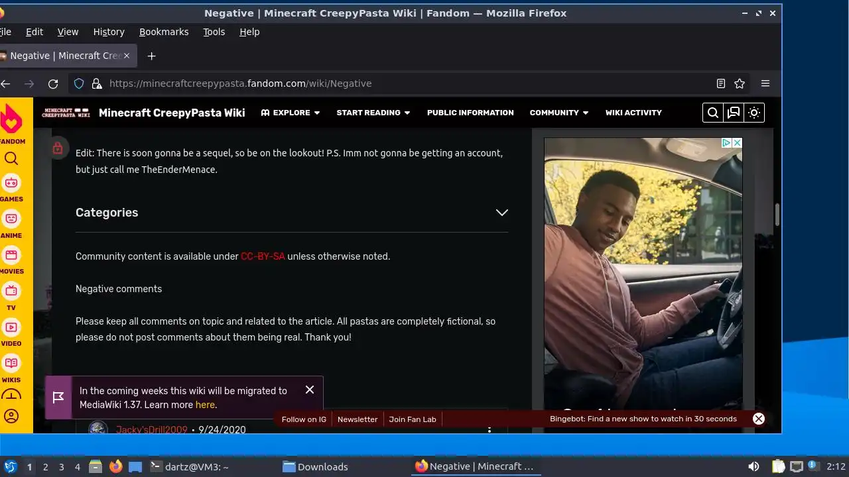Open the Wikis section in Fandom sidebar
Viewport: 849px width, 477px height.
pos(11,369)
